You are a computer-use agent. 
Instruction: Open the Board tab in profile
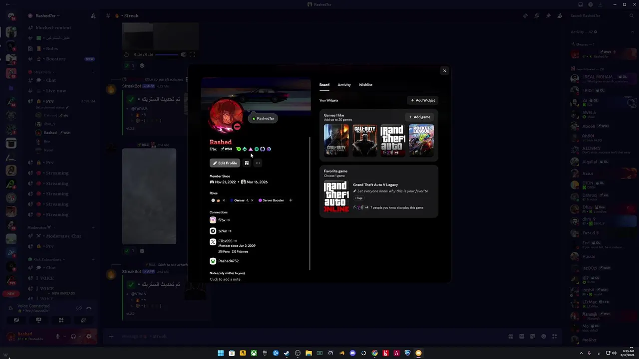(324, 85)
